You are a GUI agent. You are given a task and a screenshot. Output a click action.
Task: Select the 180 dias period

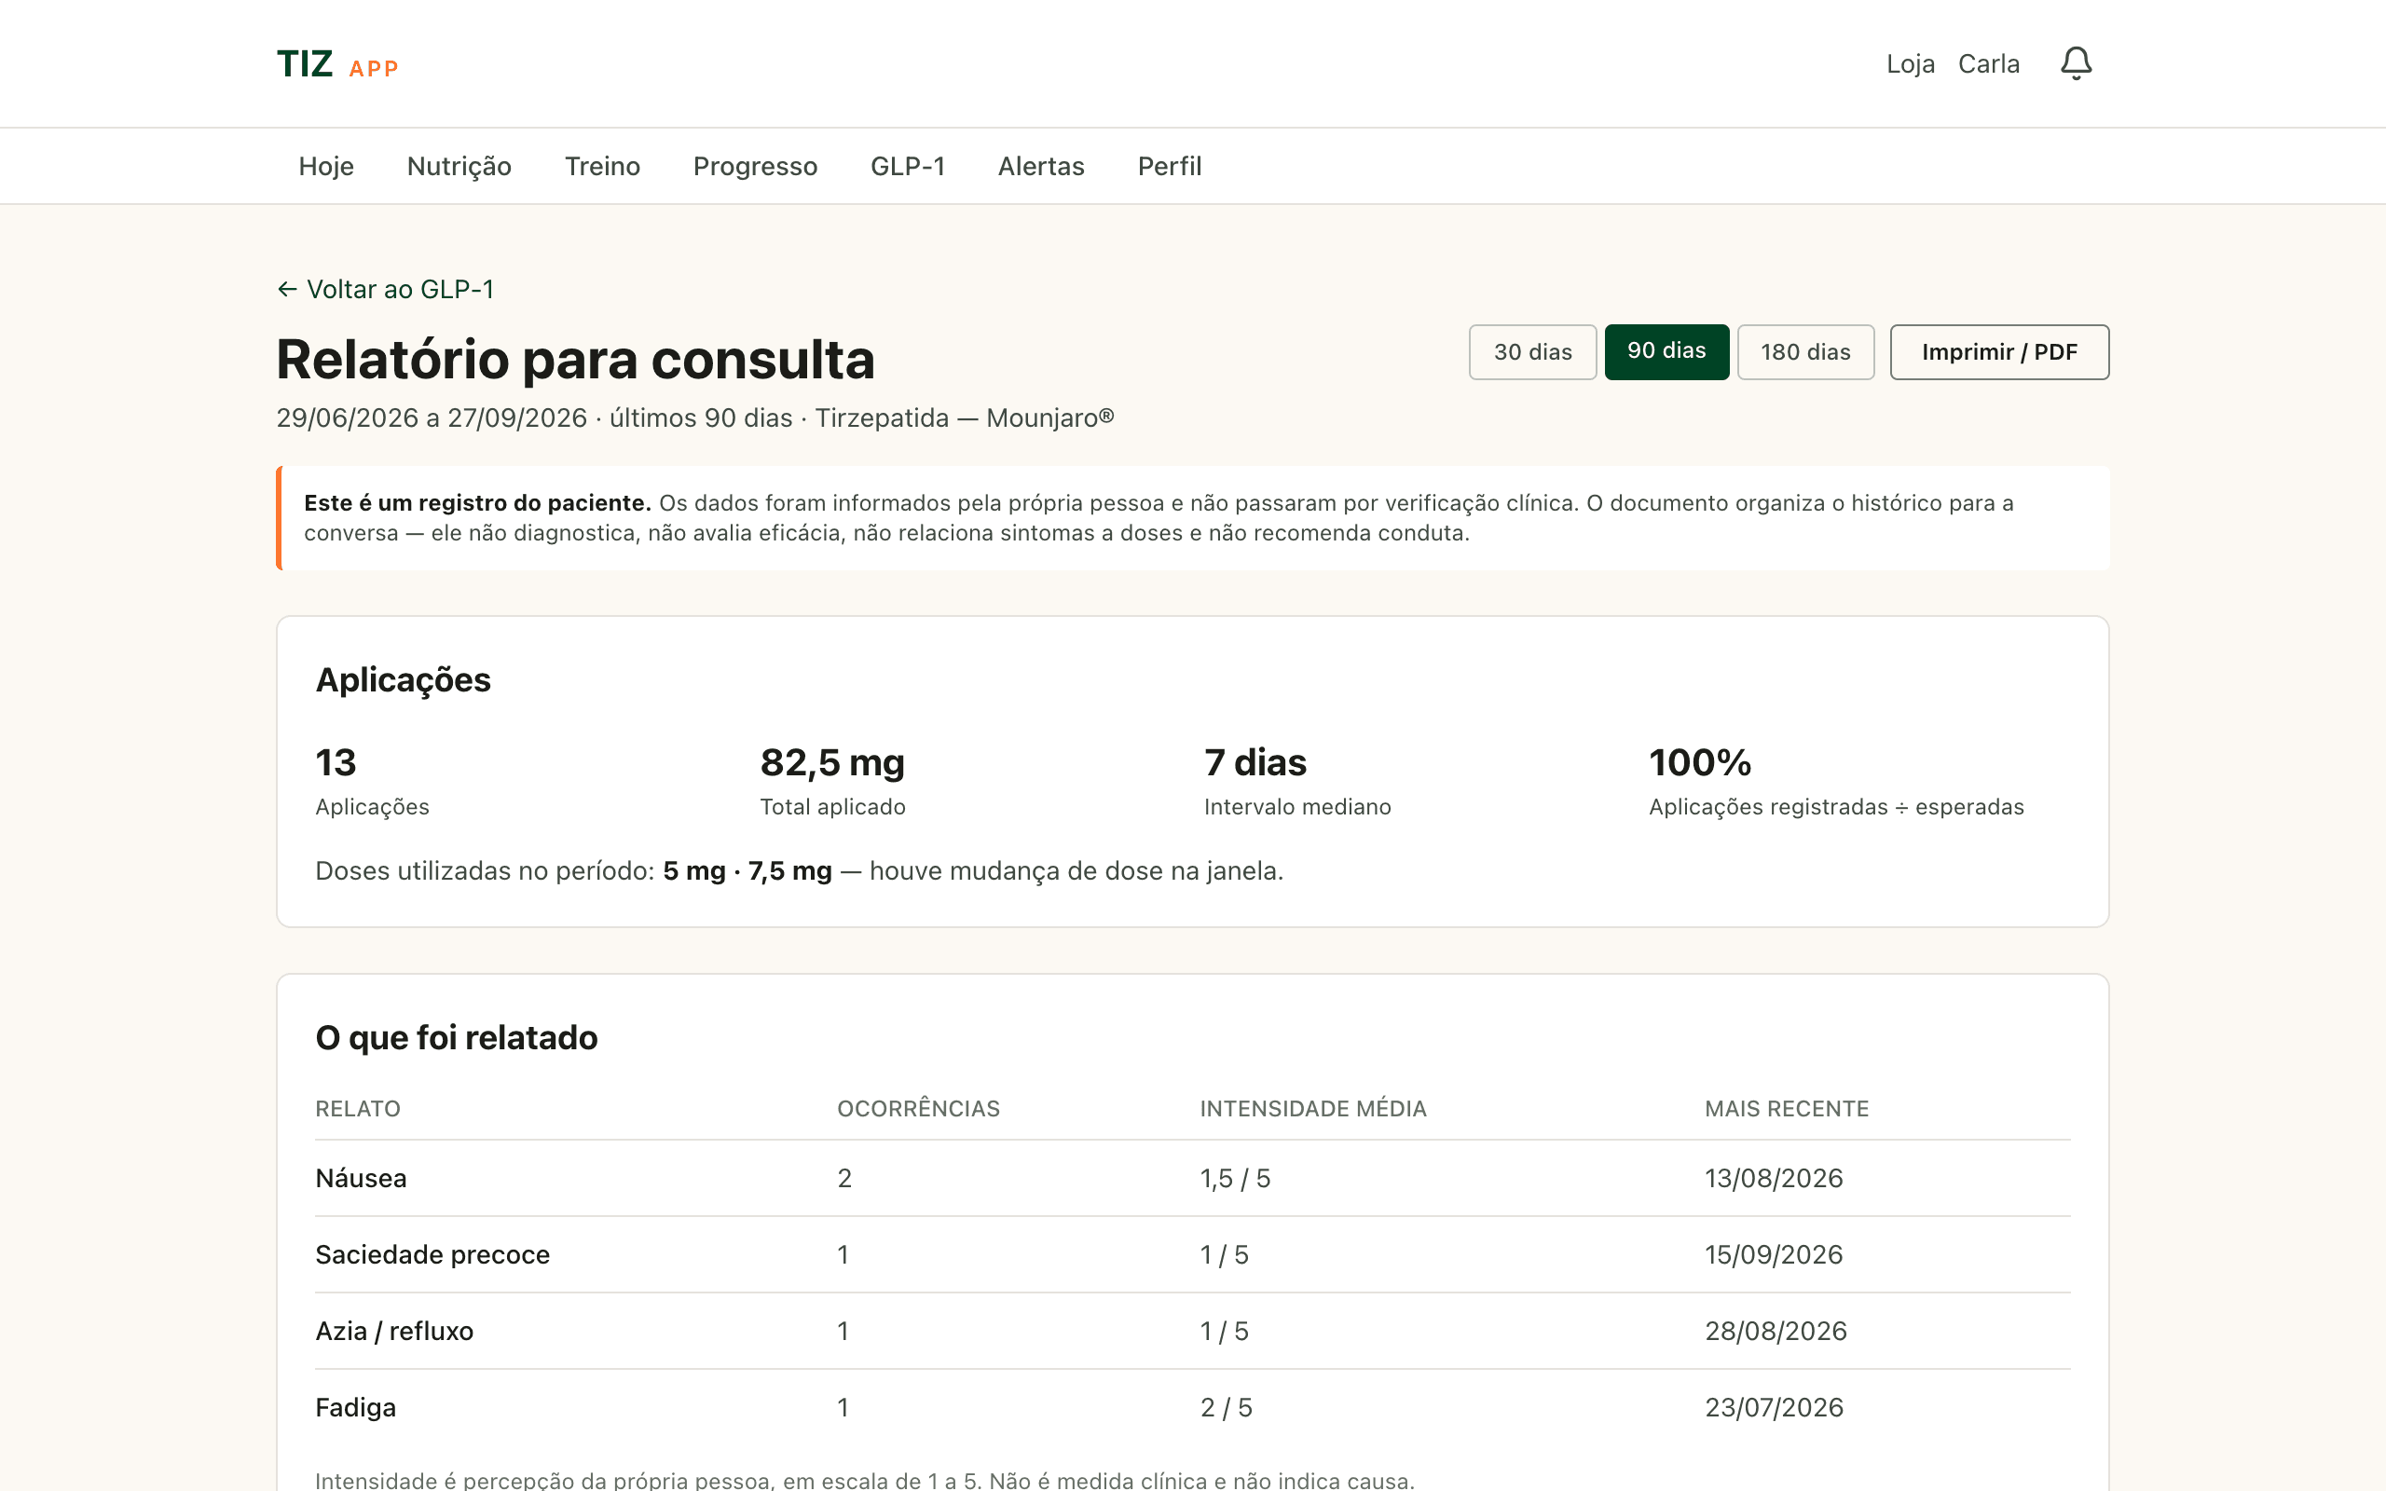click(x=1805, y=352)
